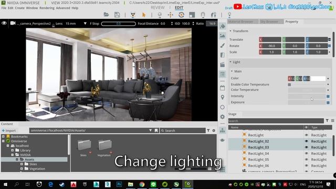Click the 16:9 Ratio button
The width and height of the screenshot is (336, 189).
point(212,24)
